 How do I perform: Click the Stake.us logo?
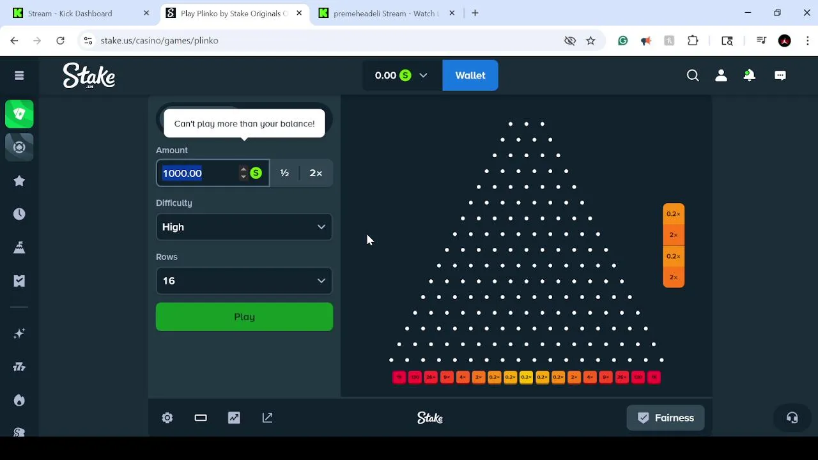(x=89, y=75)
